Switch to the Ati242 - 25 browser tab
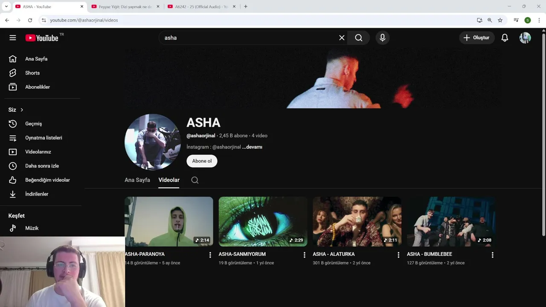Screen dimensions: 546x307 (x=202, y=6)
